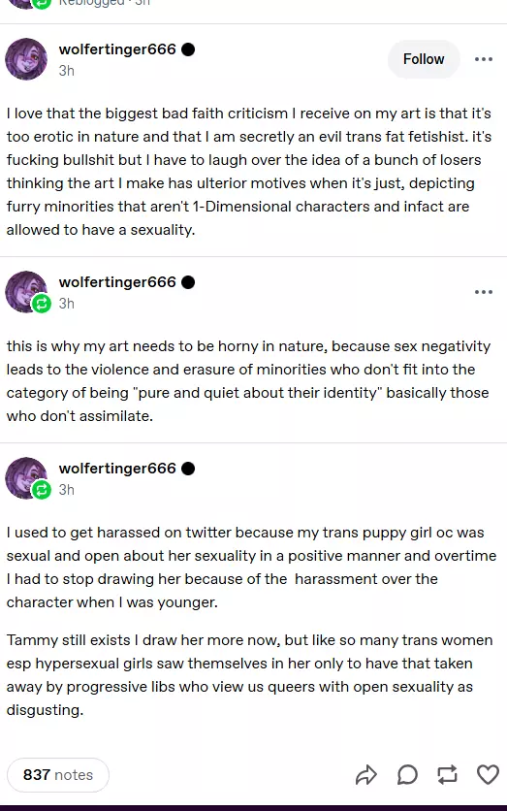Click the 3h timestamp on the first post
Screen dimensions: 507x811
67,71
